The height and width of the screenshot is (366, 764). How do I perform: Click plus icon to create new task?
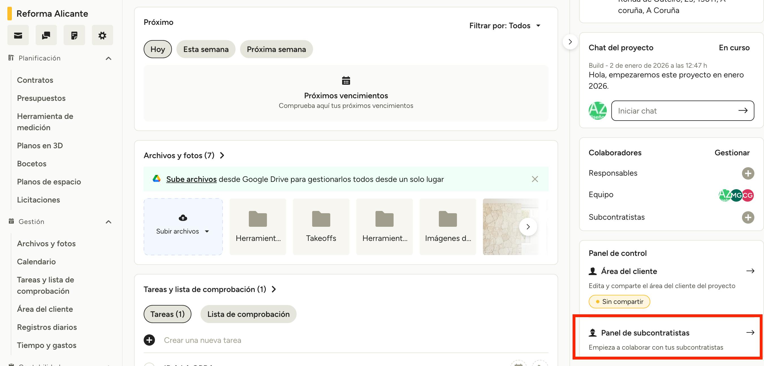[149, 340]
